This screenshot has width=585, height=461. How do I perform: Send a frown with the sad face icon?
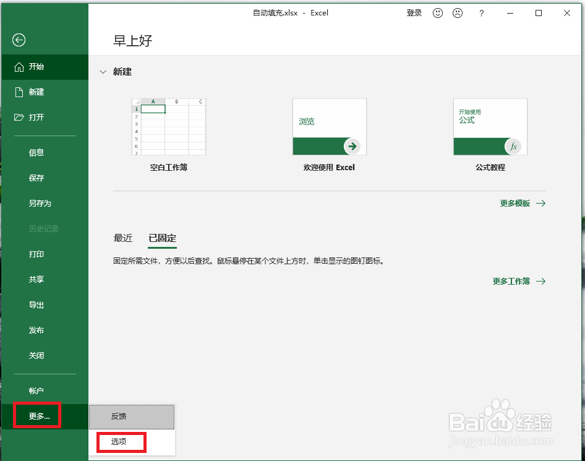(458, 13)
